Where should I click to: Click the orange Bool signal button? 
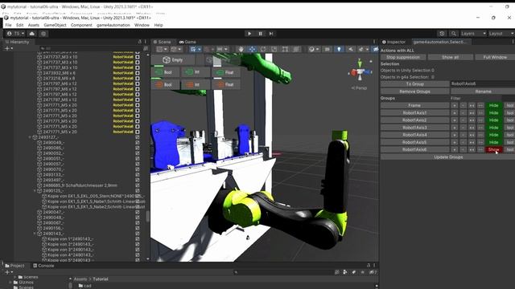165,84
